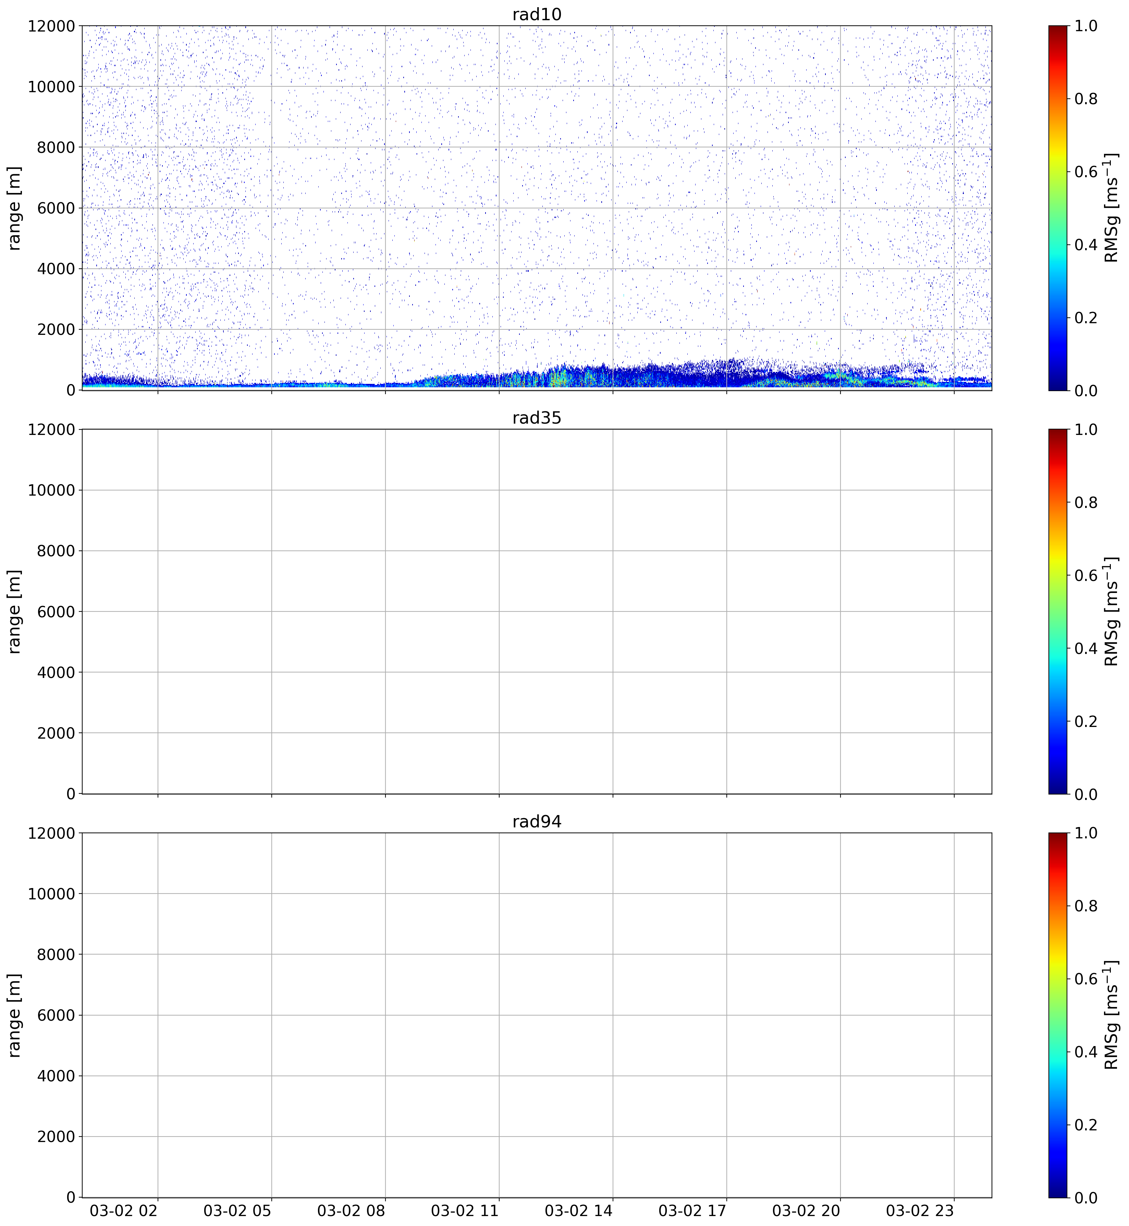
Task: Select the rad94 RMSg colorbar
Action: coord(1057,1015)
